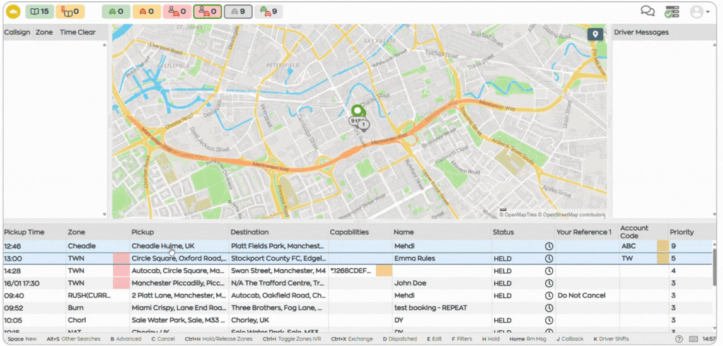Open the help question mark icon
Image resolution: width=723 pixels, height=346 pixels.
pyautogui.click(x=679, y=339)
